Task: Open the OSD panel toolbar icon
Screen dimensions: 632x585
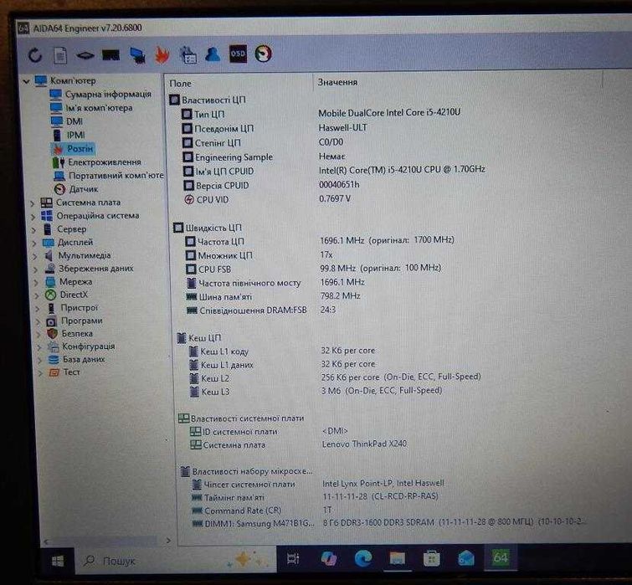Action: pos(238,54)
